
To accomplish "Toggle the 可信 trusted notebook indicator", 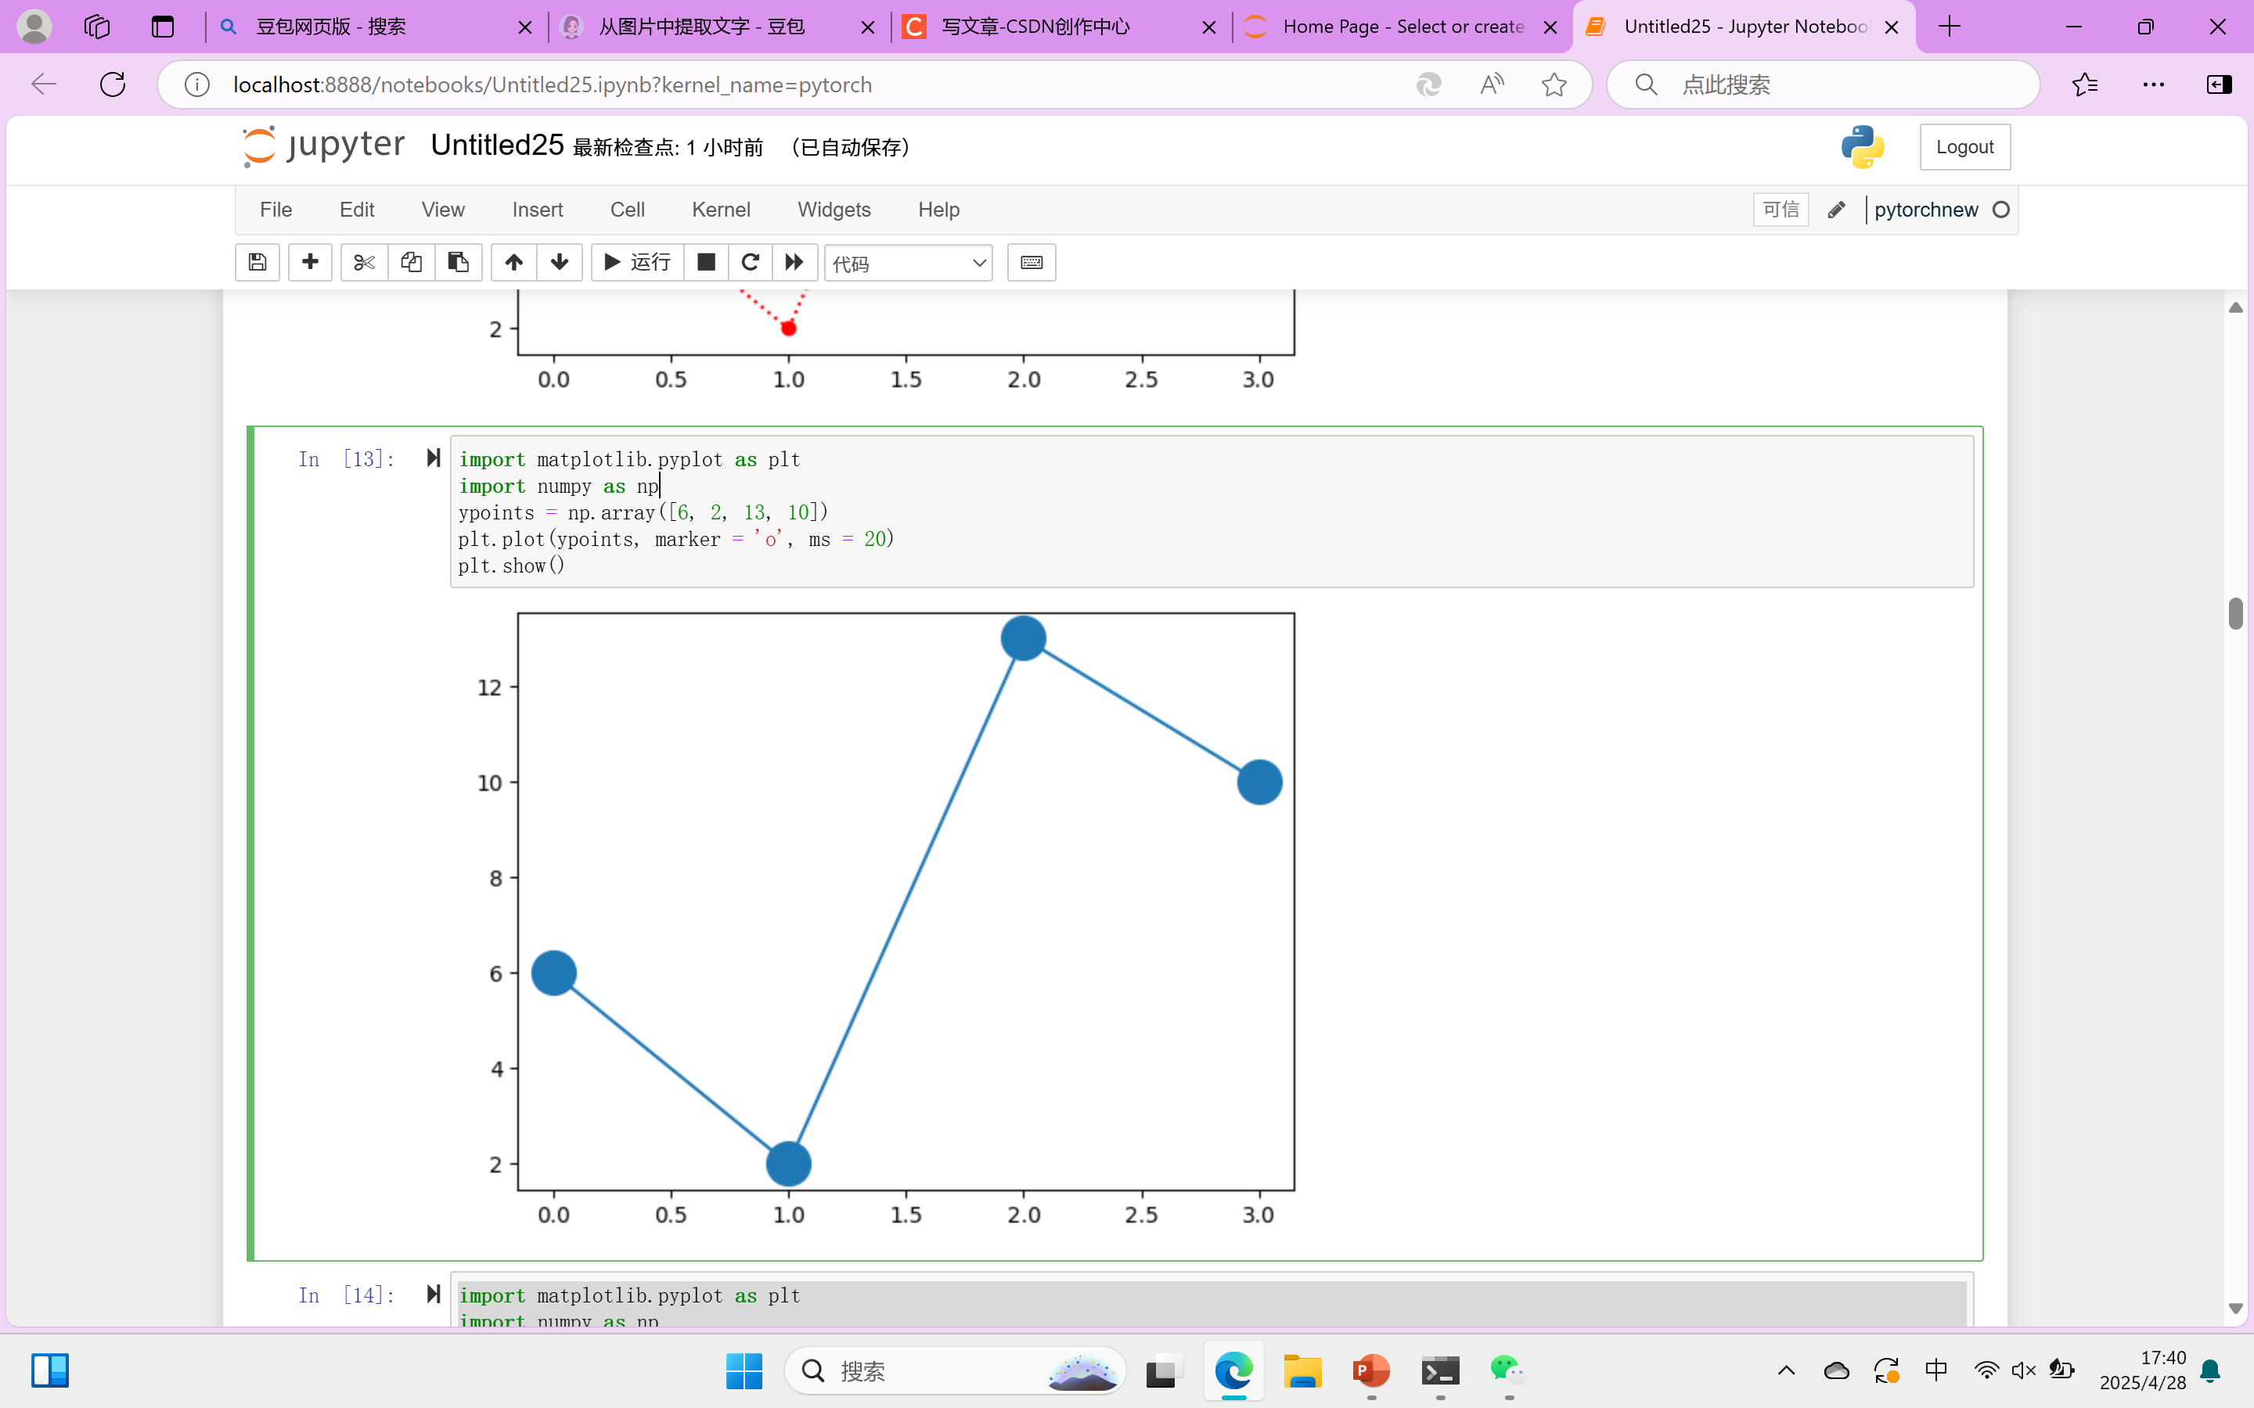I will (1780, 210).
